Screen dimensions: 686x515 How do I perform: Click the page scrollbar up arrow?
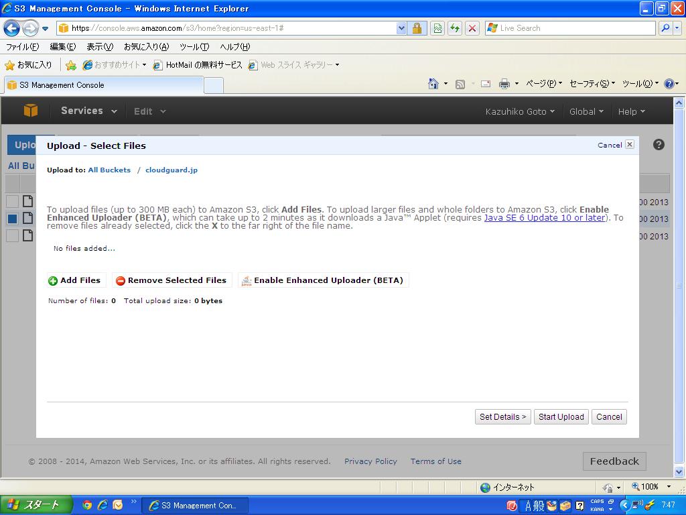click(679, 103)
